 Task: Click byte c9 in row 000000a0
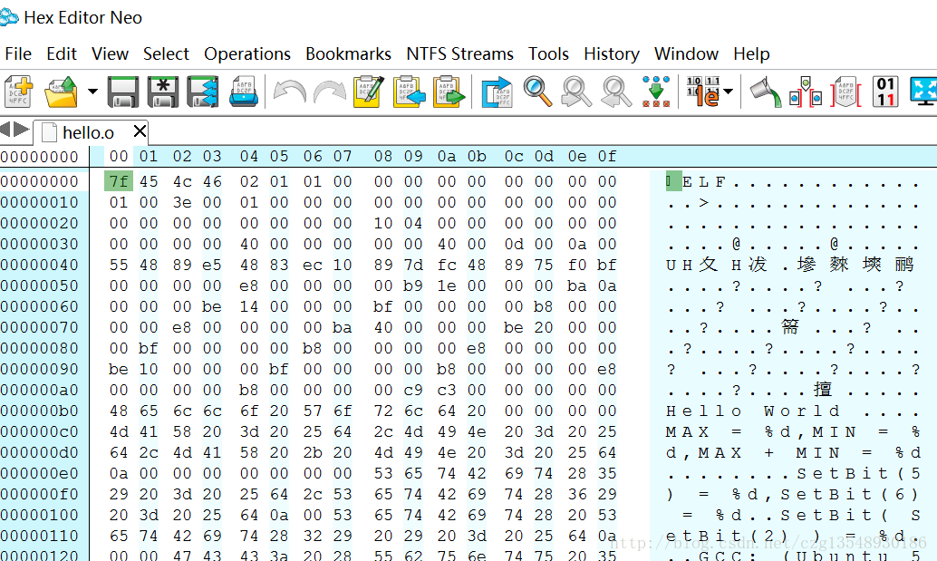413,390
